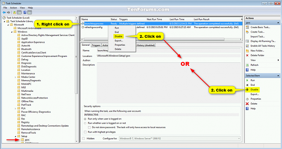Select the Customer Experience Improvement Program folder
282x149 pixels.
click(44, 56)
